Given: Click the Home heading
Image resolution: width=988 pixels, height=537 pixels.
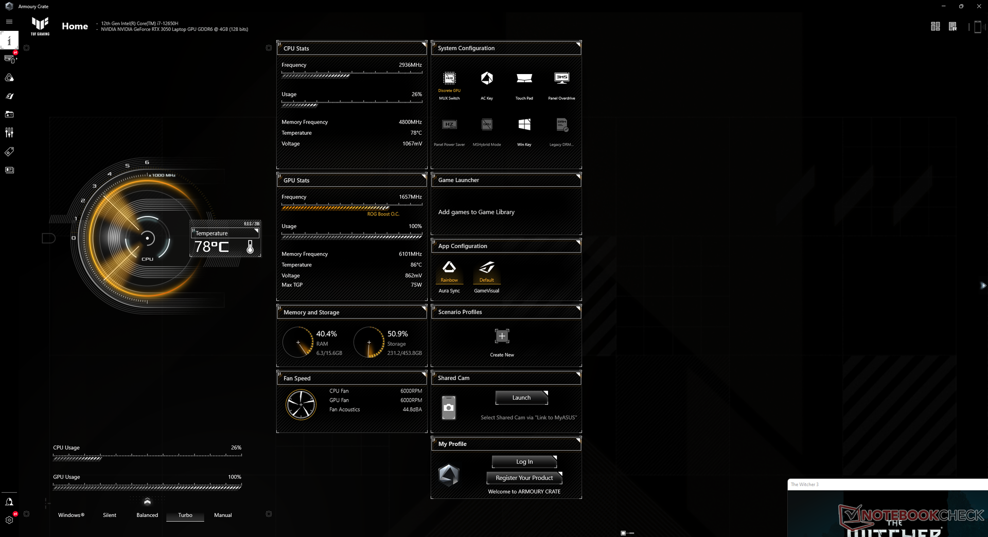Looking at the screenshot, I should pos(75,26).
